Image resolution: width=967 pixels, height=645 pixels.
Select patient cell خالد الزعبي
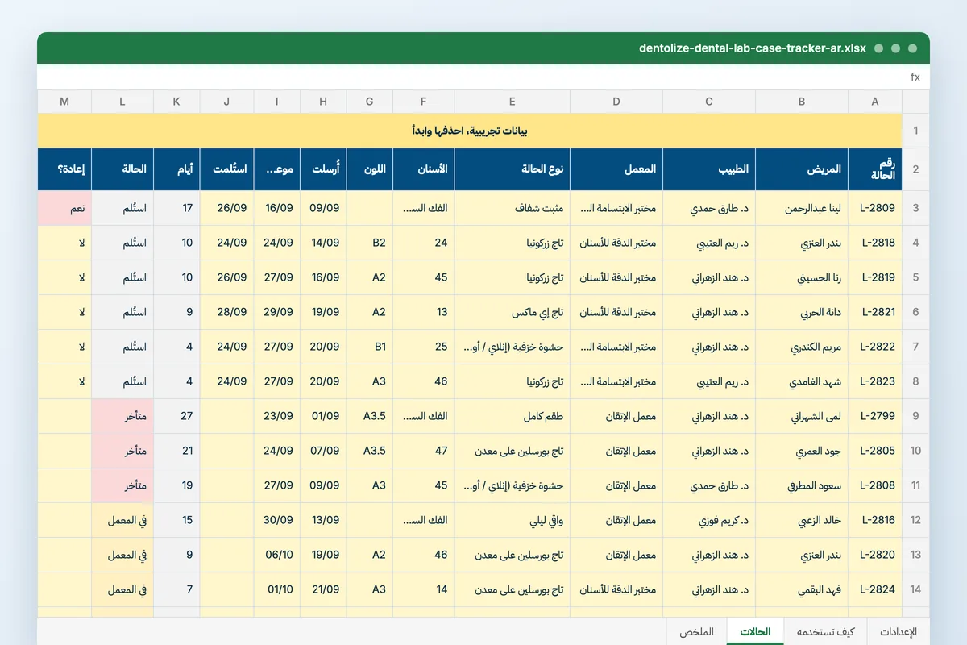tap(802, 520)
